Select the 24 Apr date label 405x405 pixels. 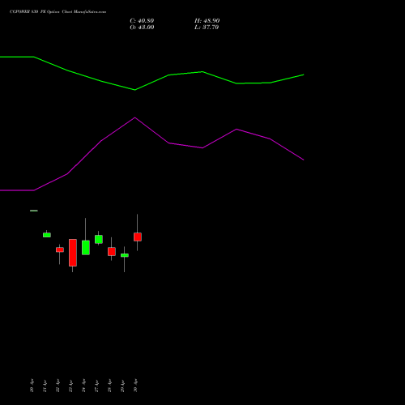[83, 386]
